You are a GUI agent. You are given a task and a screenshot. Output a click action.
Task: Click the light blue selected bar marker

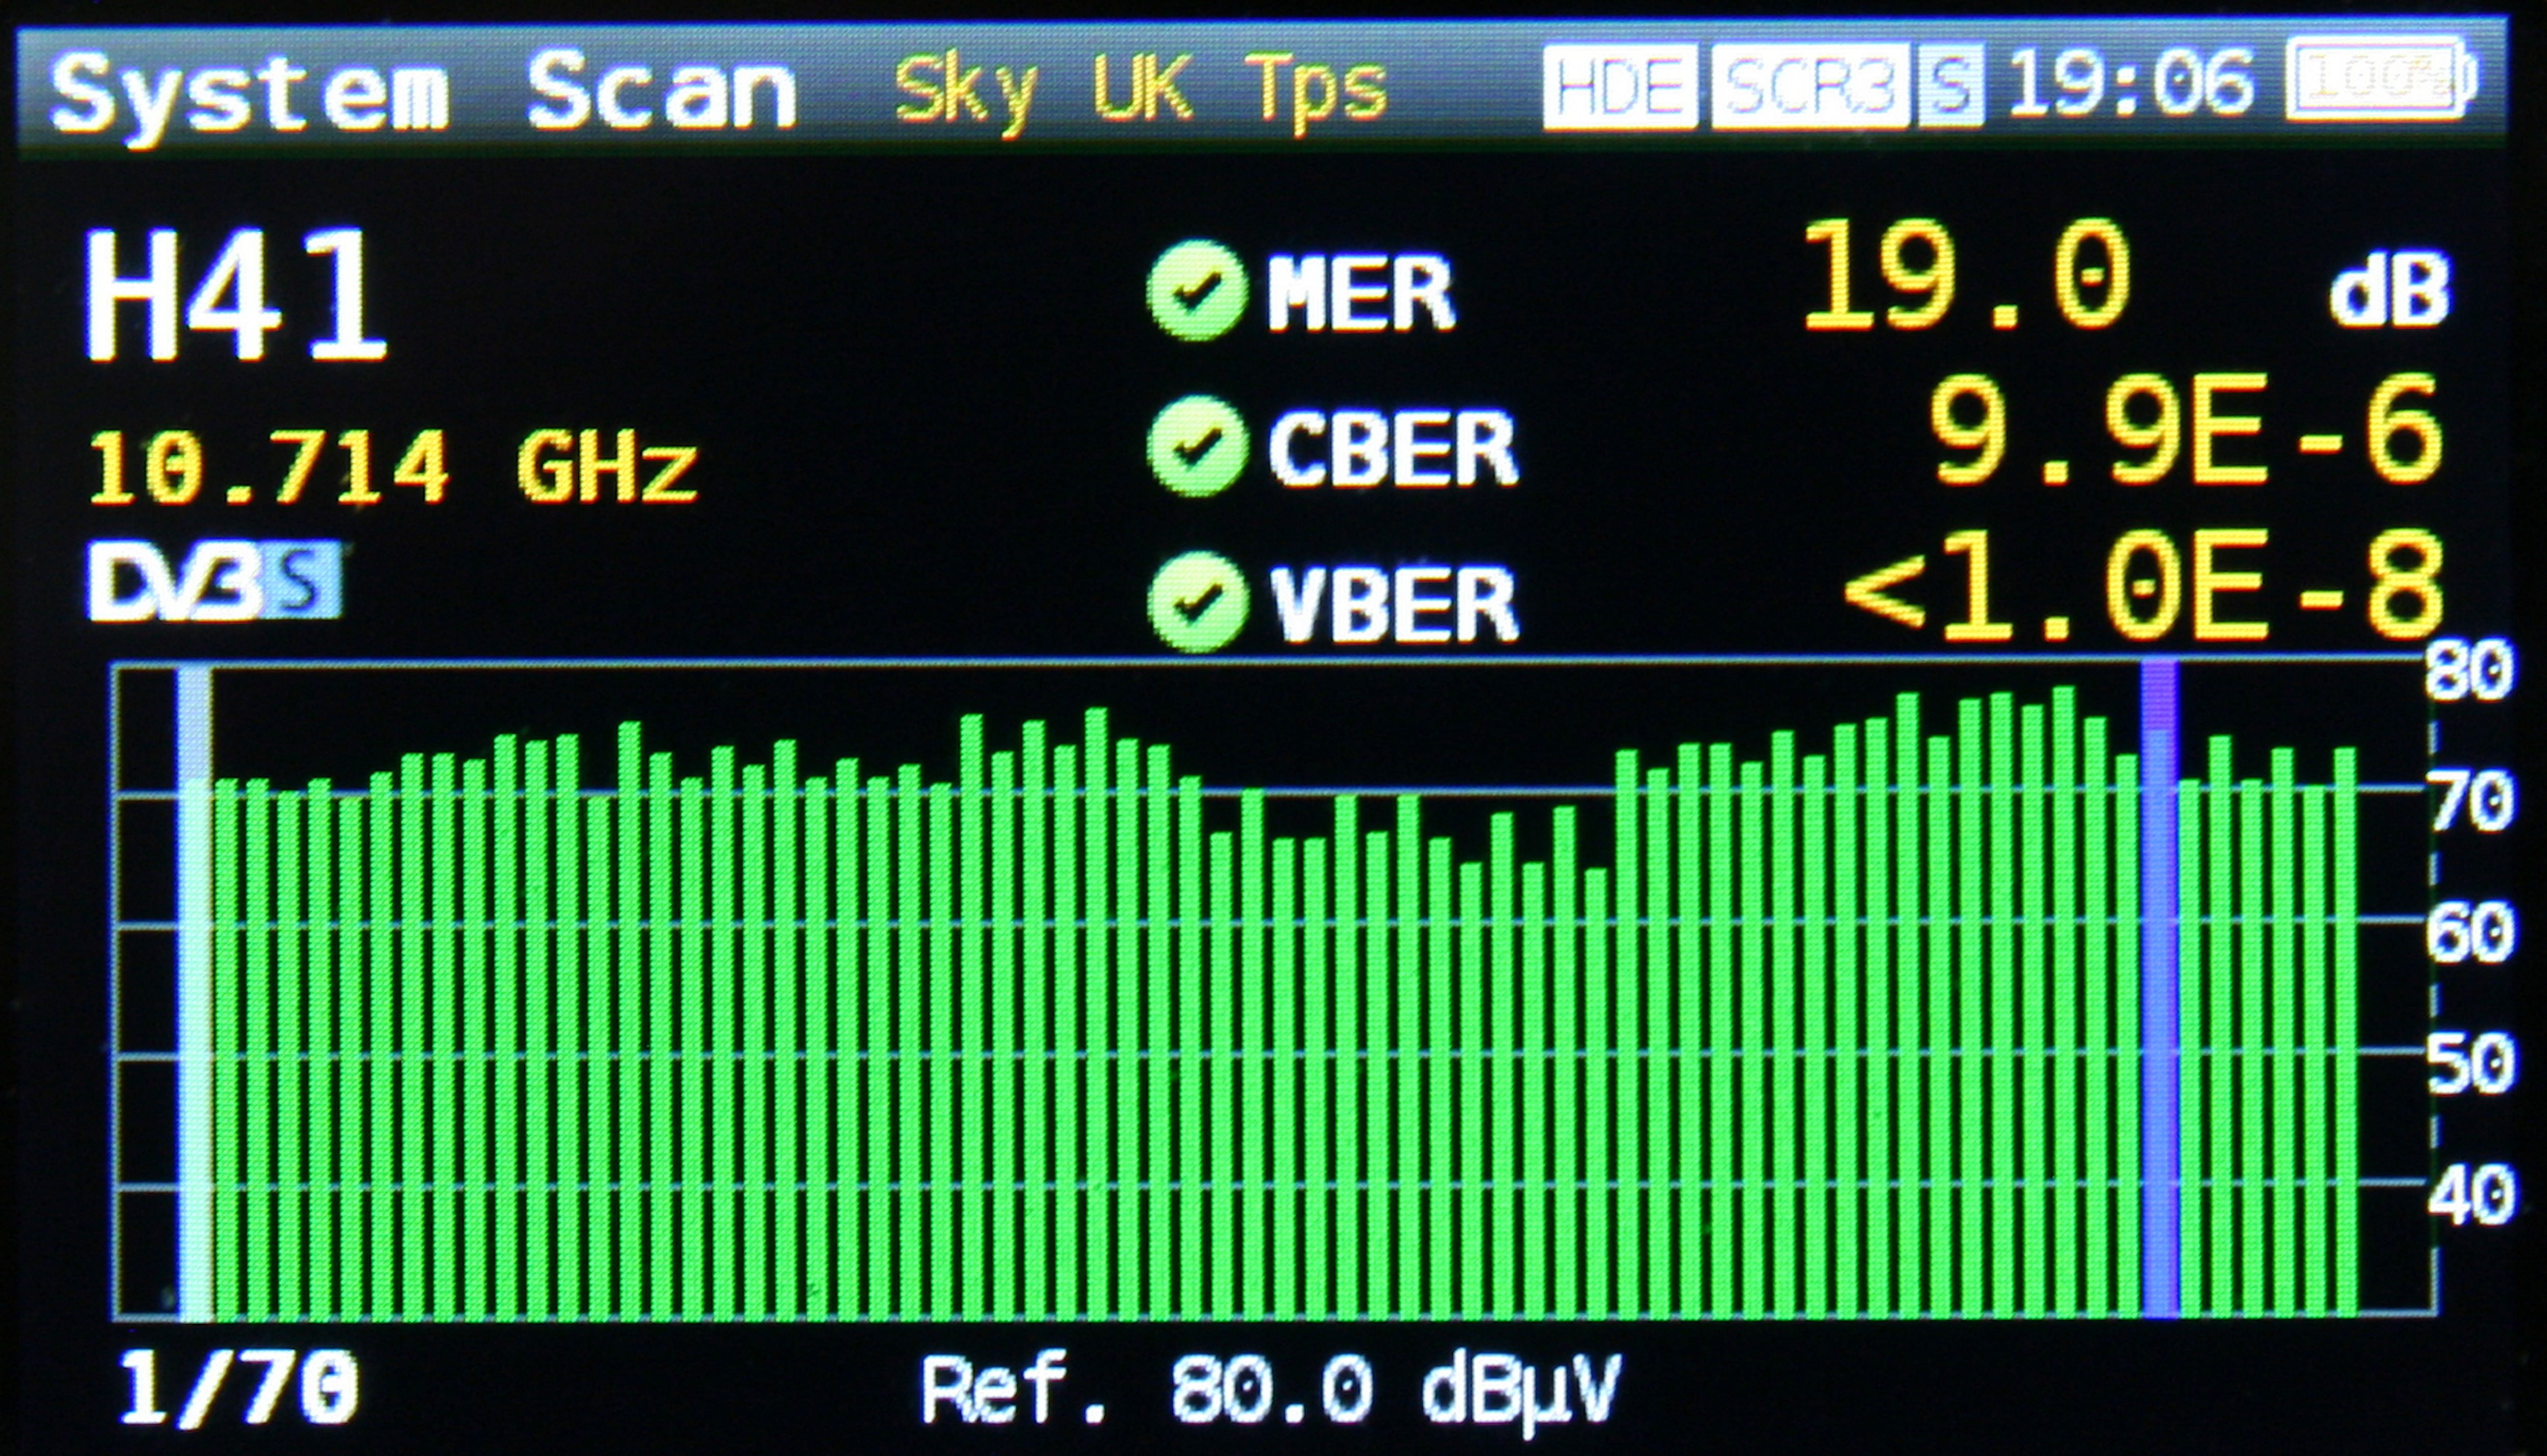195,1000
